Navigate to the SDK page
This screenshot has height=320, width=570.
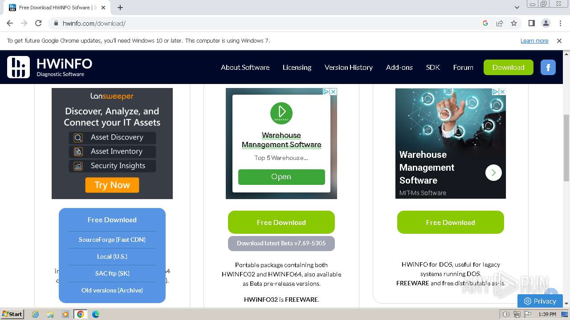point(433,68)
